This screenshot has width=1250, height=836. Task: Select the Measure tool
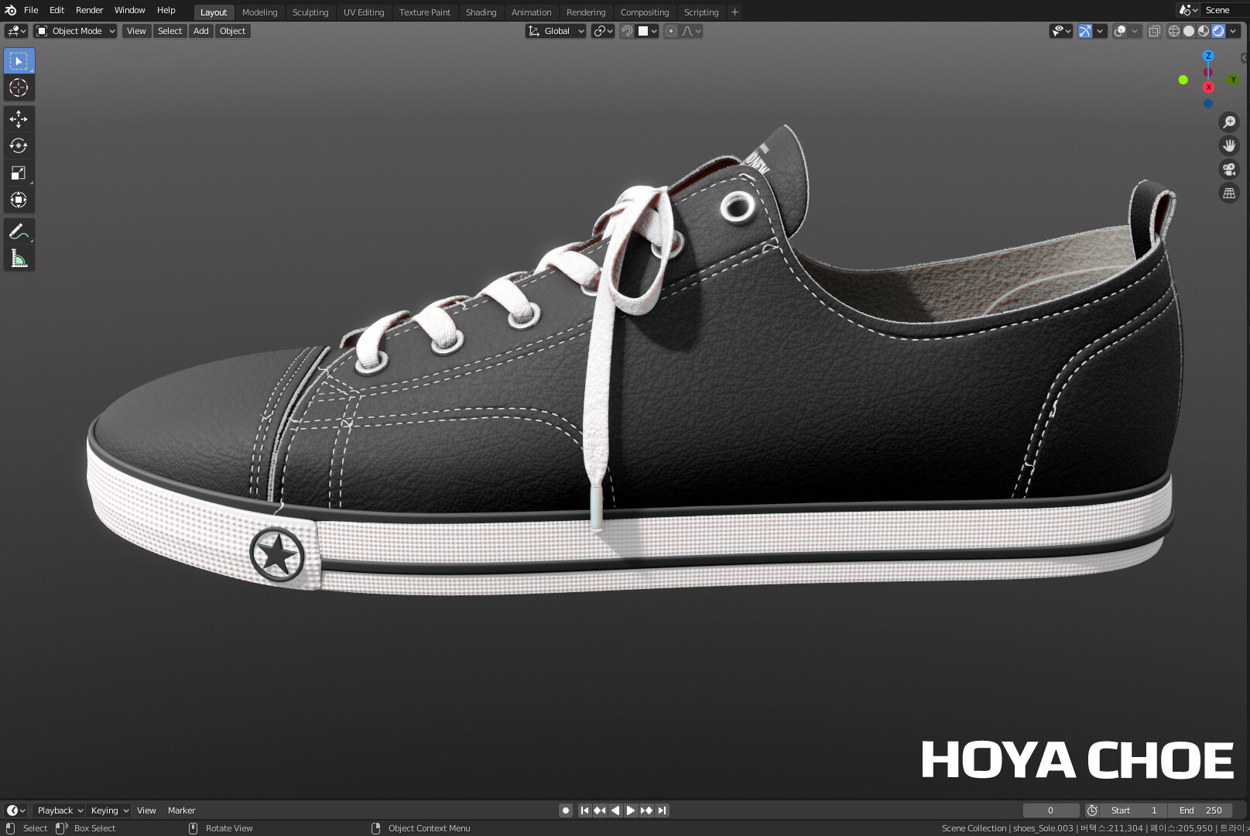(x=19, y=257)
